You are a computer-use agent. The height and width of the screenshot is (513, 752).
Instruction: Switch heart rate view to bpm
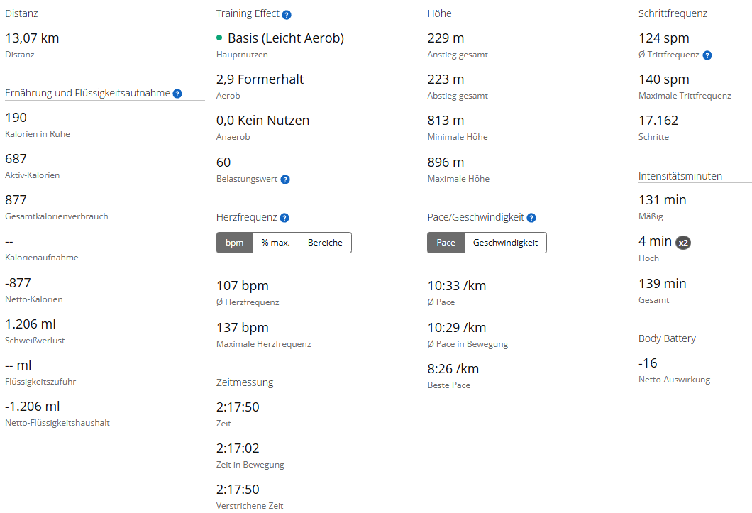coord(235,243)
